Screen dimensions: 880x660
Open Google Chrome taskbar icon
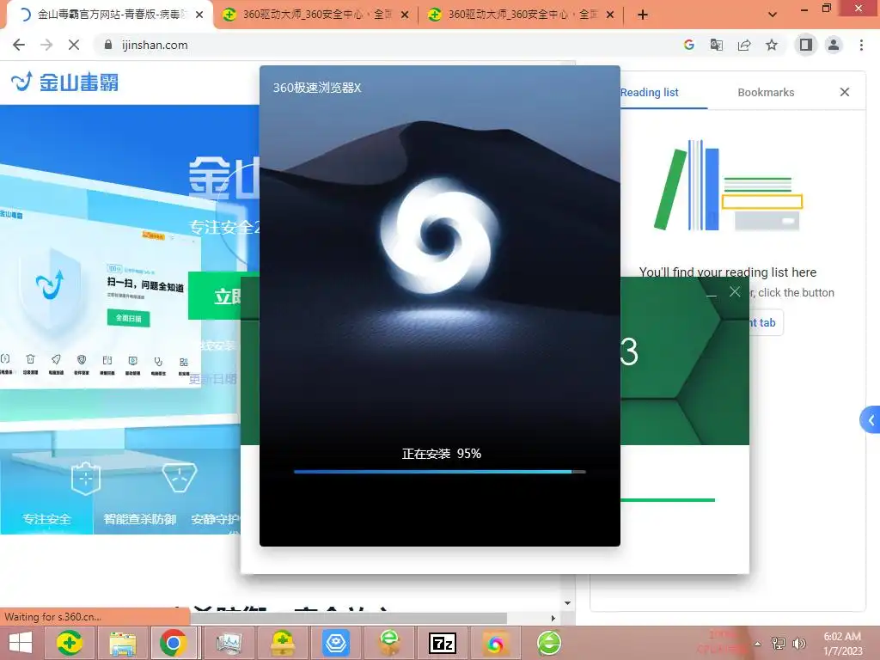(173, 643)
